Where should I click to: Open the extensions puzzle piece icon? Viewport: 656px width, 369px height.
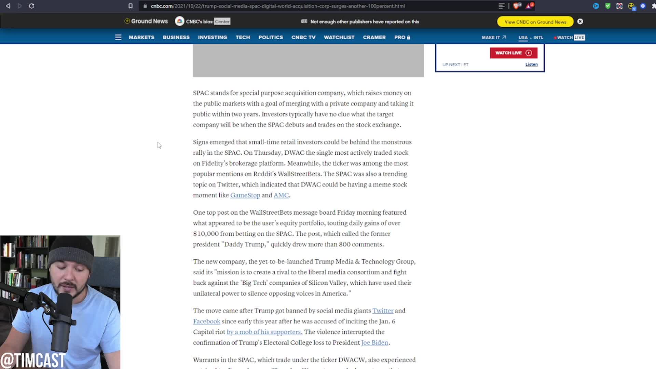pos(653,6)
